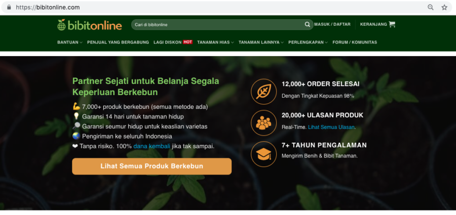Open Penjual Yang Bergabung menu item
Image resolution: width=456 pixels, height=215 pixels.
[118, 42]
